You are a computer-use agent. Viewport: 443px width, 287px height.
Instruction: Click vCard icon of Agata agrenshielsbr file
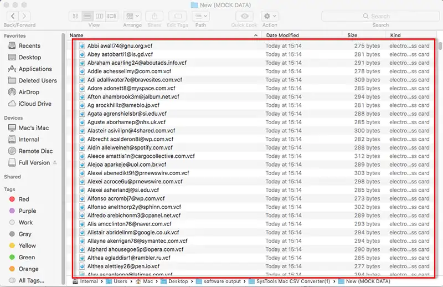pyautogui.click(x=82, y=114)
